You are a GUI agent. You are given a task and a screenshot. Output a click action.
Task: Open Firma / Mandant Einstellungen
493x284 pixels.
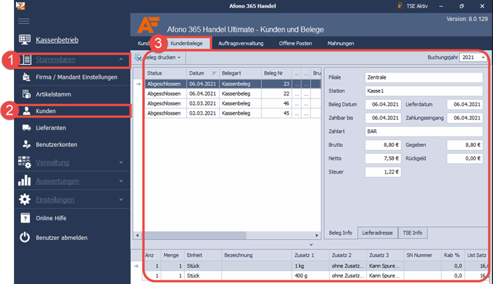pyautogui.click(x=76, y=77)
